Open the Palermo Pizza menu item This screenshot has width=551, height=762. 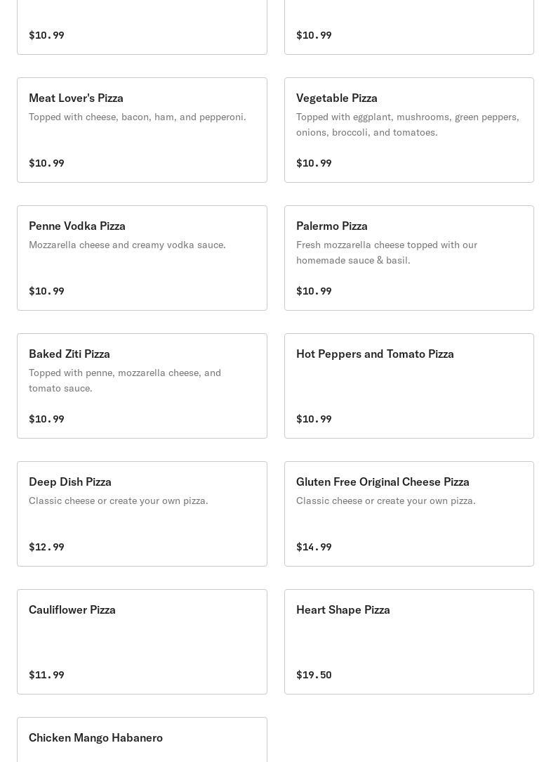409,258
